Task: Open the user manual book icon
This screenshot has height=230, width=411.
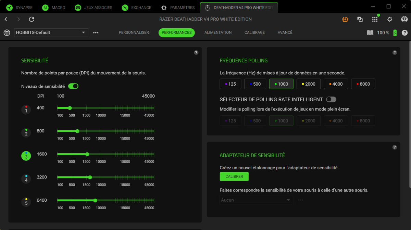Action: pos(370,32)
